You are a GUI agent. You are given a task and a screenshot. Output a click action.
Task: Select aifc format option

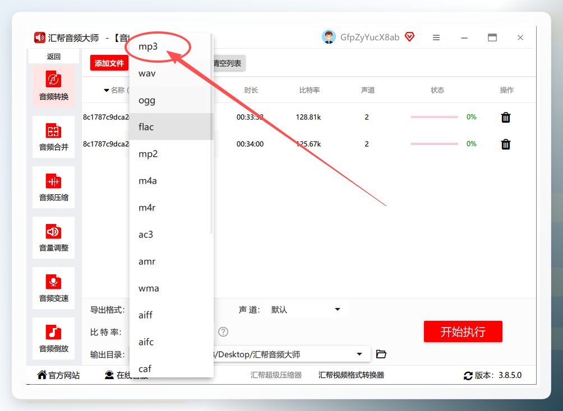pyautogui.click(x=170, y=342)
